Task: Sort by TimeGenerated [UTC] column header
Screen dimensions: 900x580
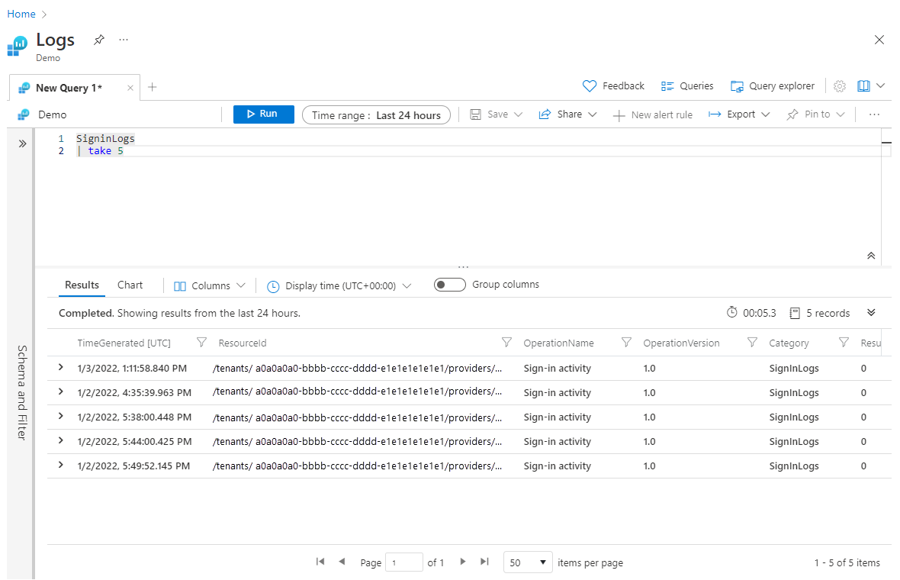Action: point(124,343)
